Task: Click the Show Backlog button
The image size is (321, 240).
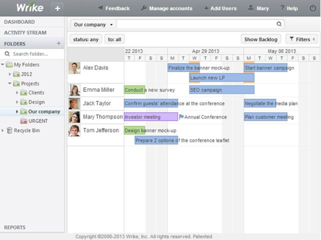Action: (x=261, y=39)
